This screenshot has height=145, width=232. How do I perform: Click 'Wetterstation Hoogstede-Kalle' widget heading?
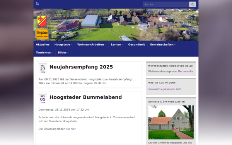pyautogui.click(x=171, y=66)
